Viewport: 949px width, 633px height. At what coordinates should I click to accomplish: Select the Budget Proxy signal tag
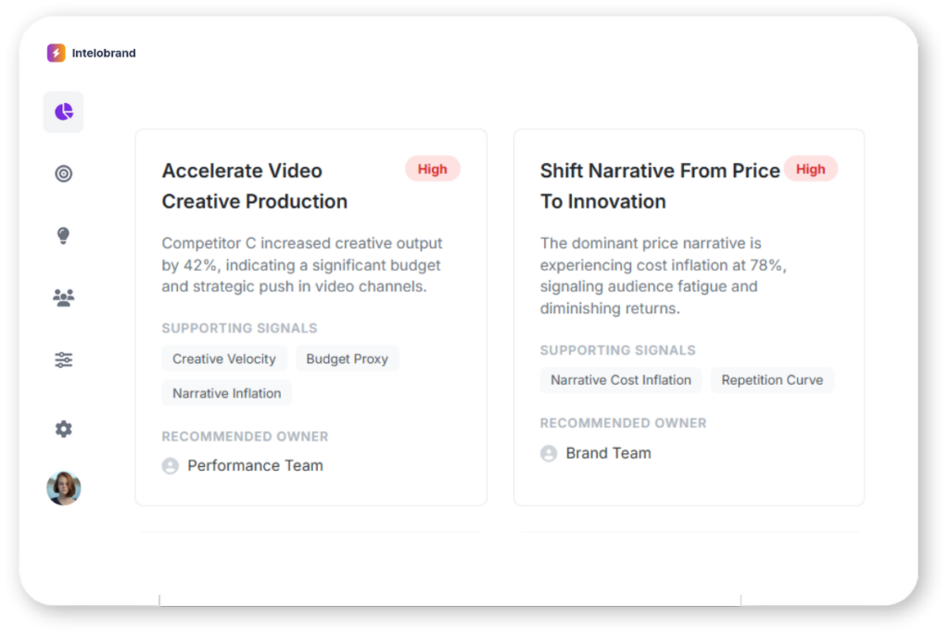pyautogui.click(x=347, y=359)
